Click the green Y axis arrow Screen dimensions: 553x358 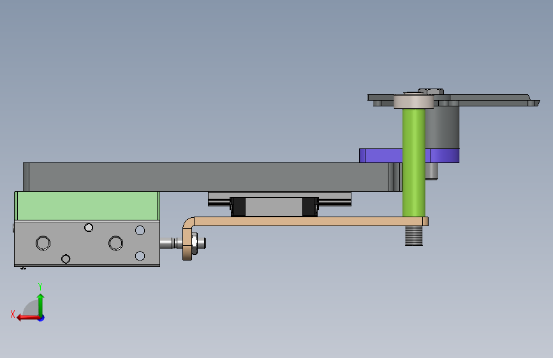(x=41, y=304)
